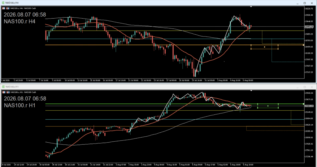The image size is (317, 167).
Task: Close the NAS100.r,H1 chart window
Action: click(x=312, y=87)
